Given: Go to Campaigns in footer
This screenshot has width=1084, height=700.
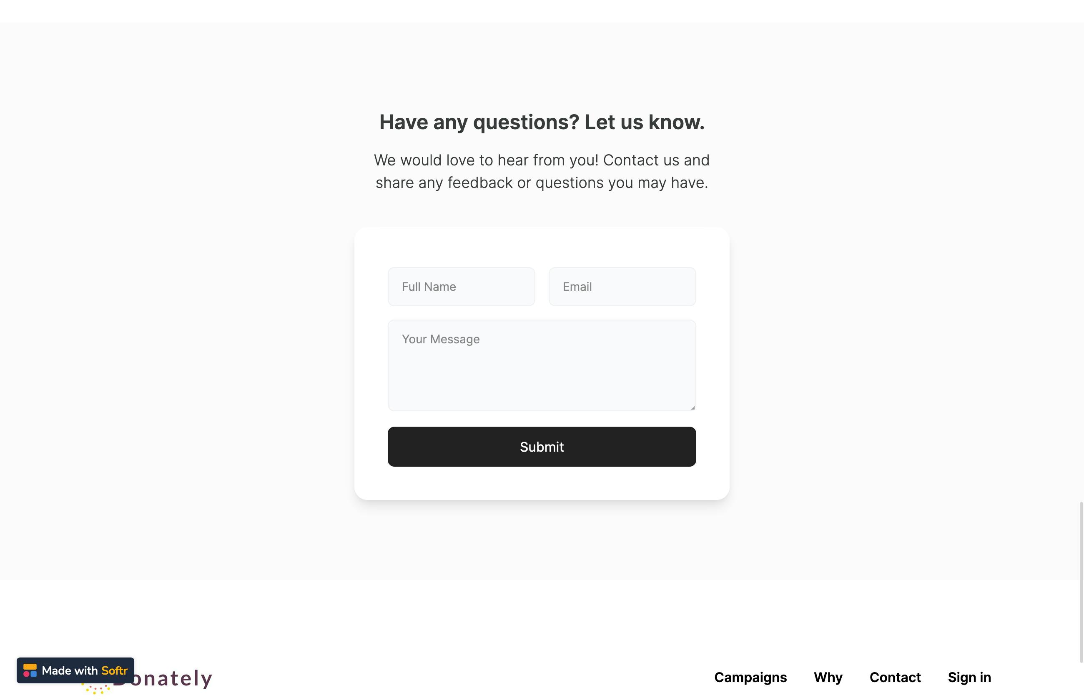Looking at the screenshot, I should [750, 677].
